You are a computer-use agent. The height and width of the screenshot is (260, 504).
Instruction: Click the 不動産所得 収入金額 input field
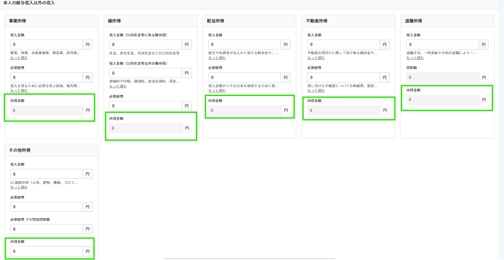tap(343, 45)
